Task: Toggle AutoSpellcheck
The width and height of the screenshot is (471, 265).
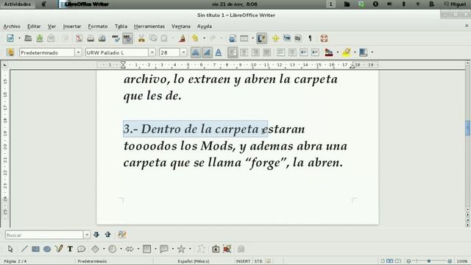Action: point(127,38)
